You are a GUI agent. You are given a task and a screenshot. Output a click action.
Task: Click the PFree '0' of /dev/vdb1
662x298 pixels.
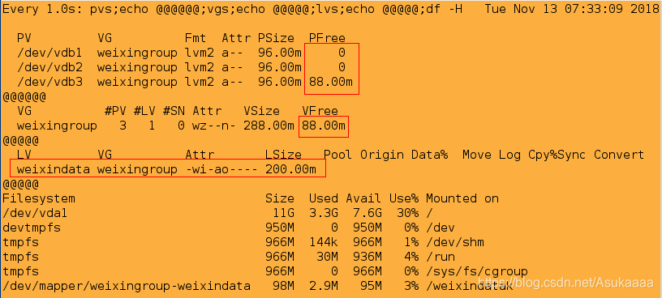pos(342,53)
